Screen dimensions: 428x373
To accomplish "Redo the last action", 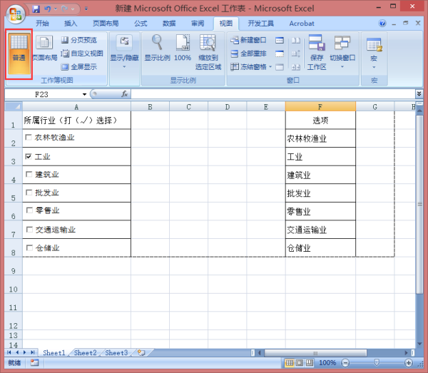I will 65,9.
